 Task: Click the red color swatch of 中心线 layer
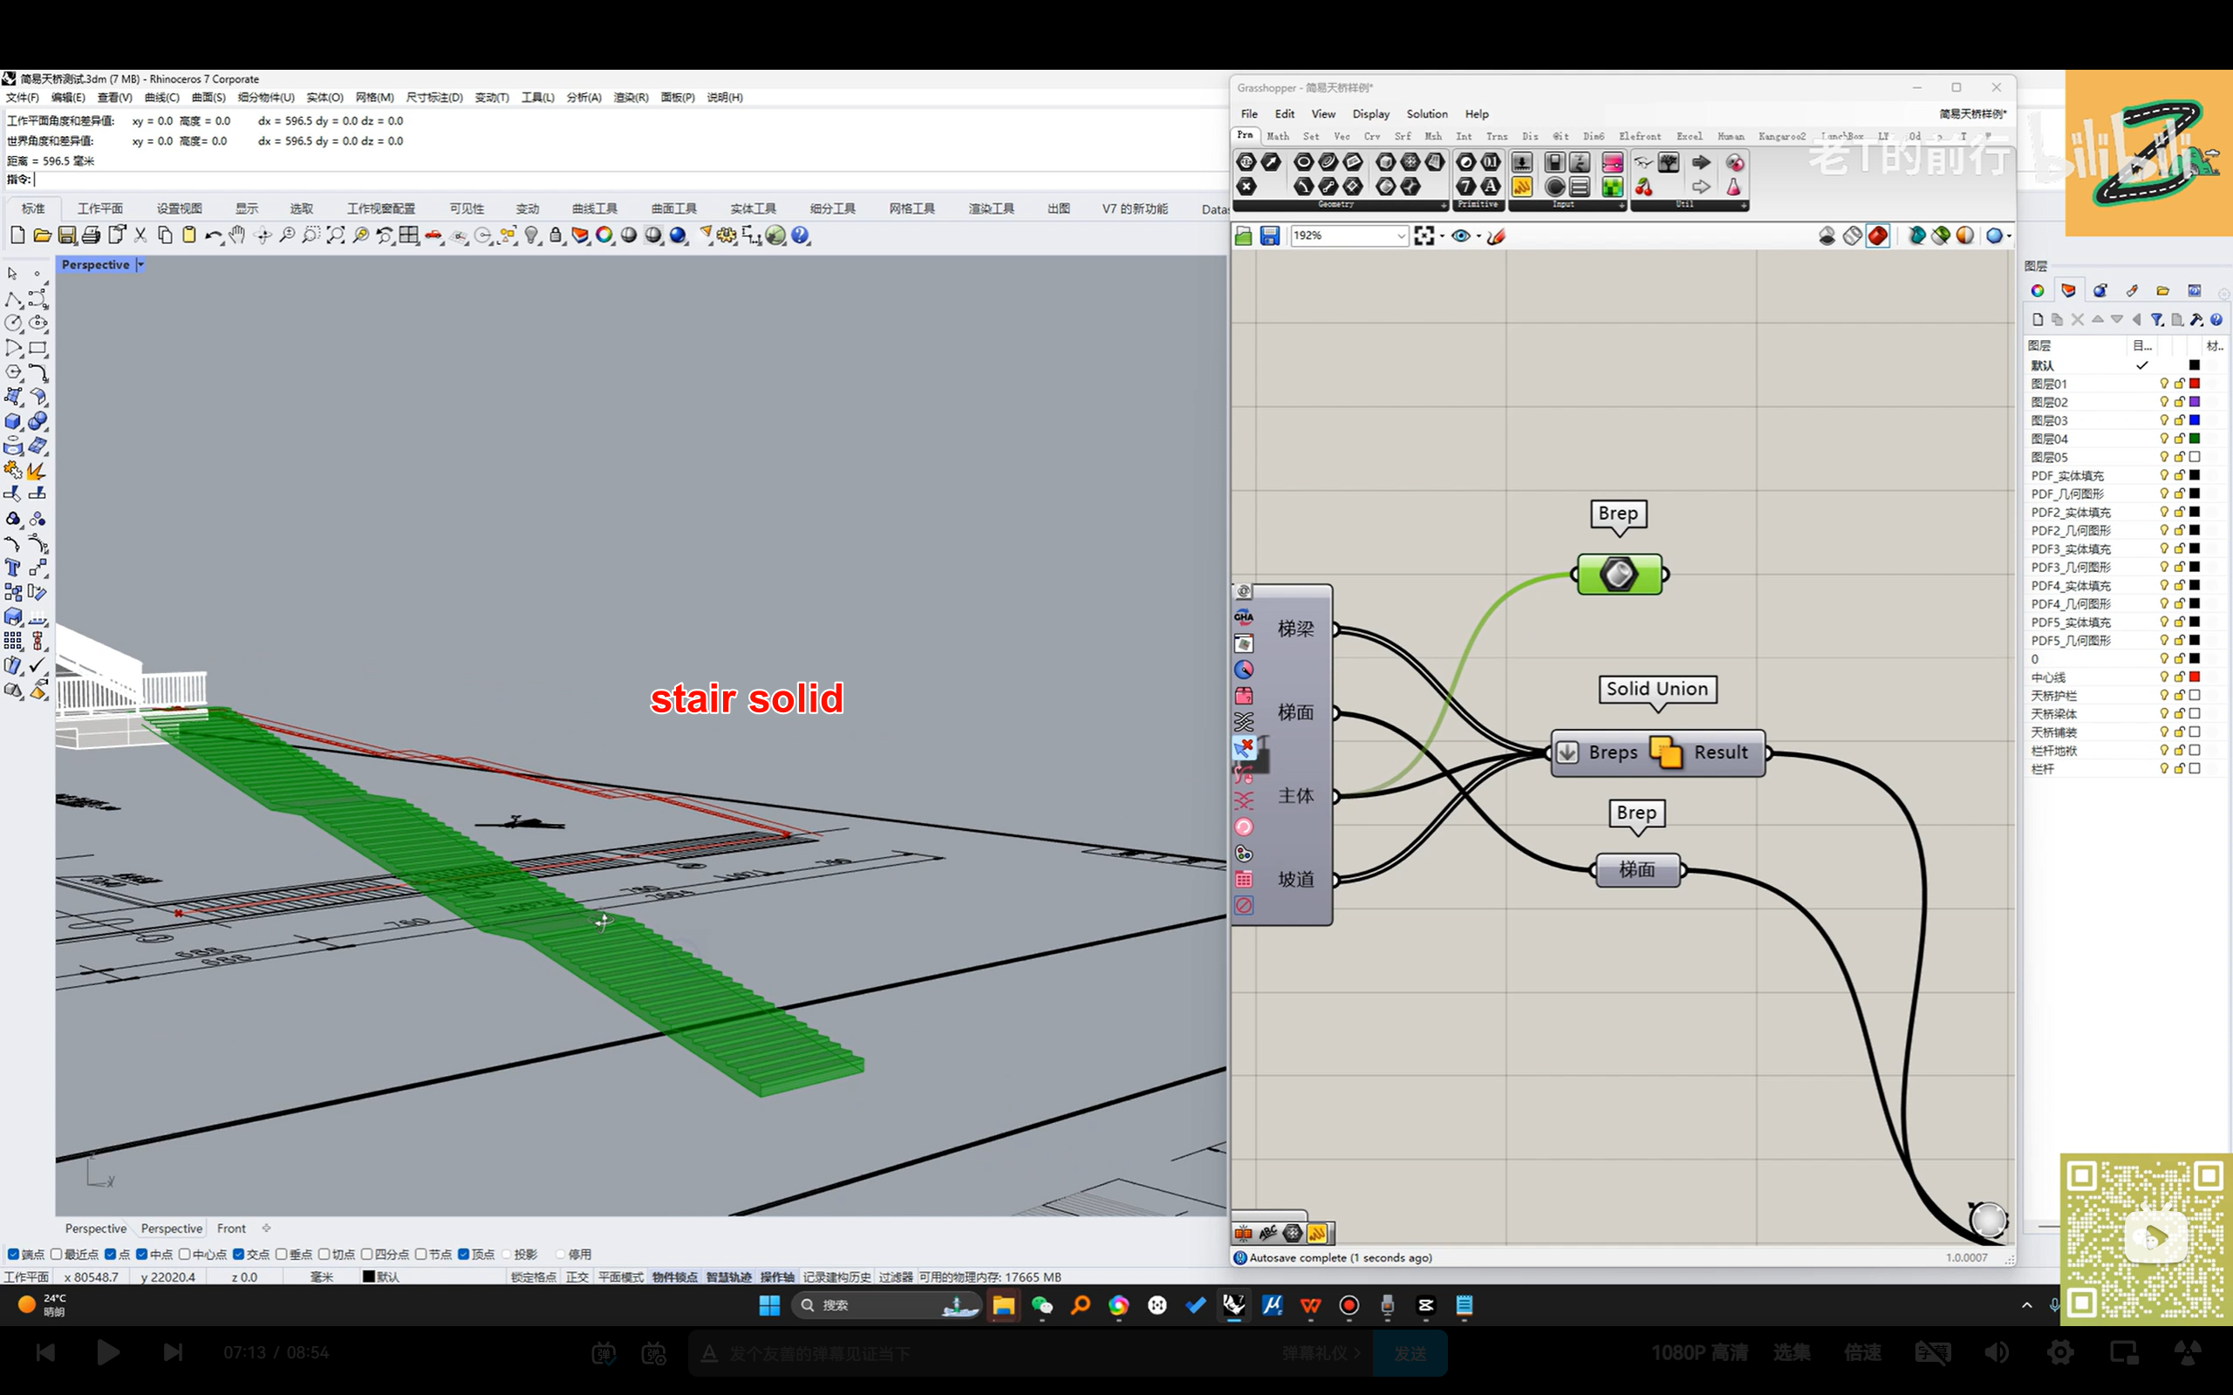(x=2195, y=677)
